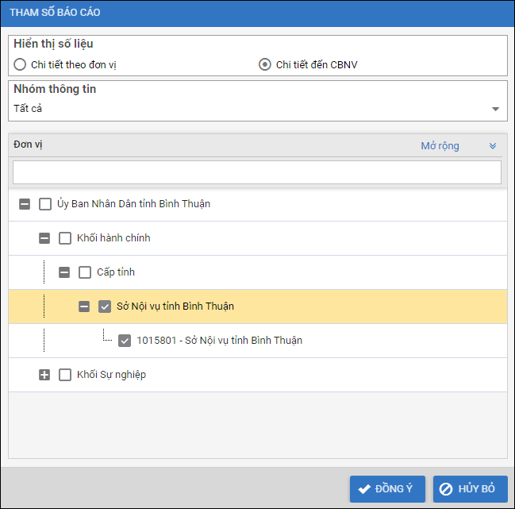Expand the 'Khối Sự nghiệp' node
Viewport: 515px width, 509px height.
tap(44, 375)
